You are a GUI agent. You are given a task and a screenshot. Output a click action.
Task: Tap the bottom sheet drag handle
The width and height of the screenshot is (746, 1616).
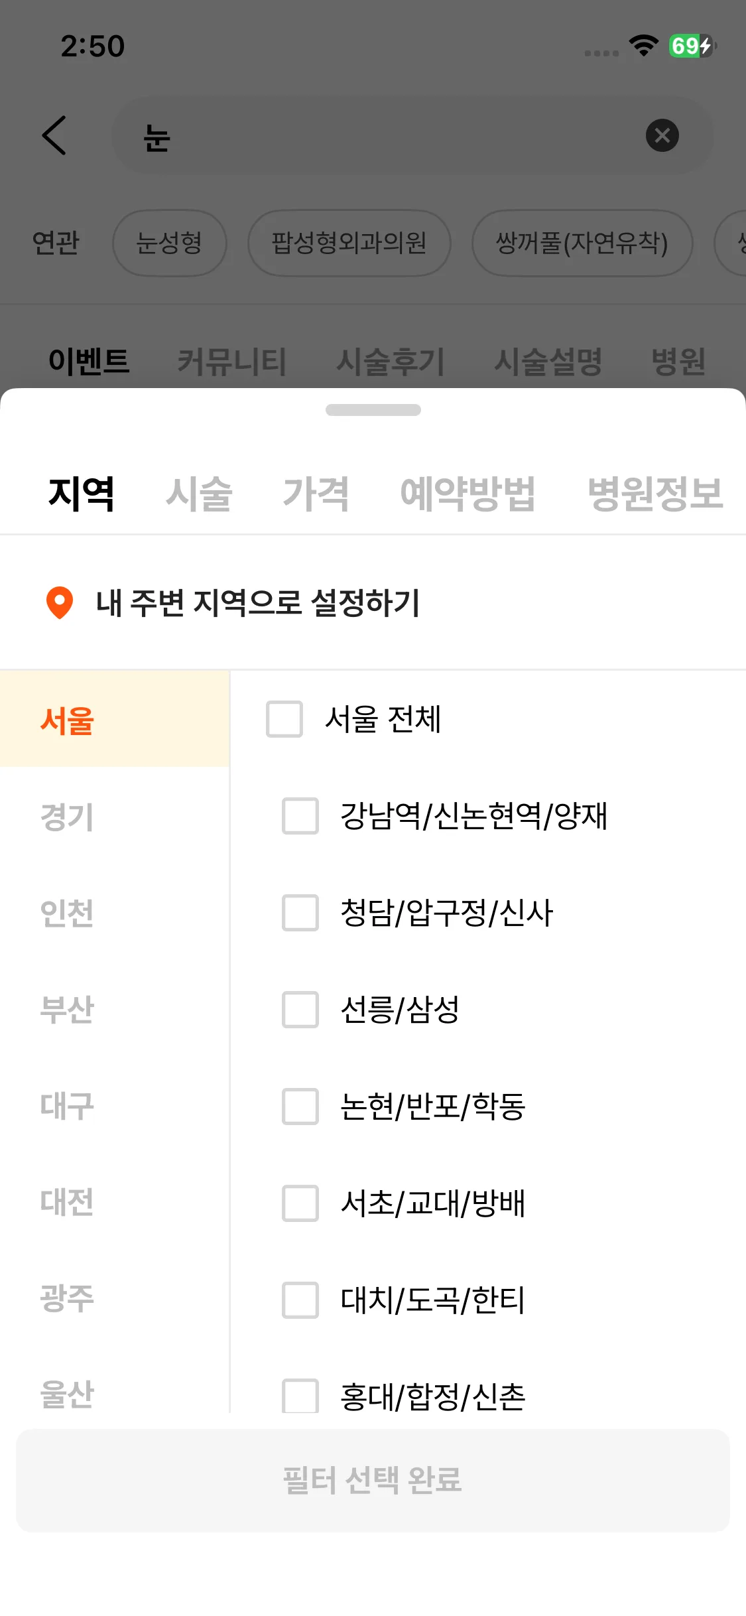373,410
